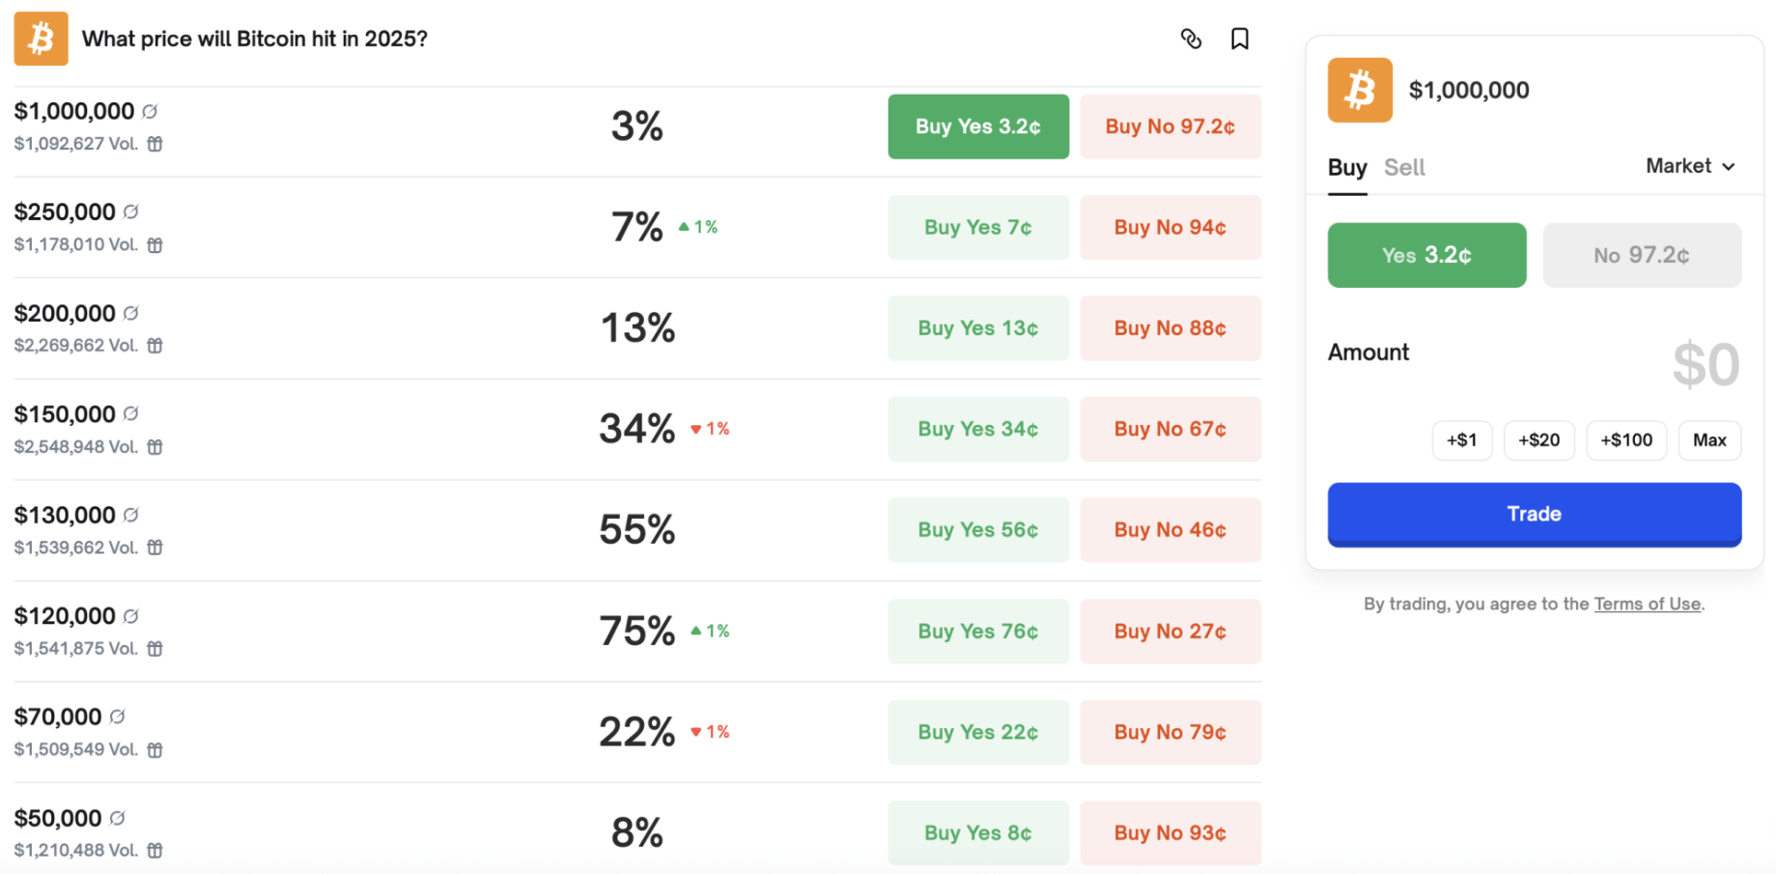Select the No 97.2¢ outcome in trade panel
The width and height of the screenshot is (1776, 874).
1642,255
